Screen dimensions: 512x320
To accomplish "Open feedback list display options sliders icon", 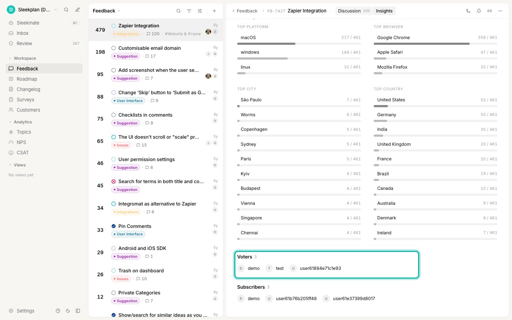I will [200, 11].
